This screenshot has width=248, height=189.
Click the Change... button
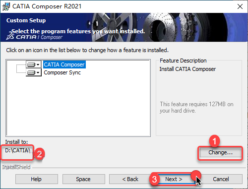tap(220, 152)
